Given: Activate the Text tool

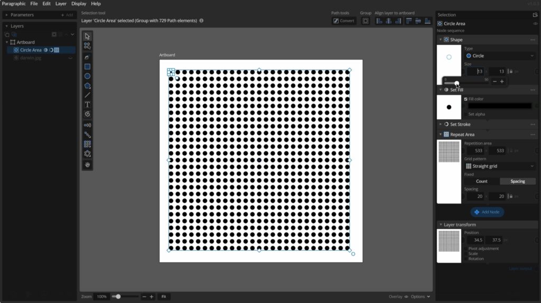Looking at the screenshot, I should tap(87, 104).
